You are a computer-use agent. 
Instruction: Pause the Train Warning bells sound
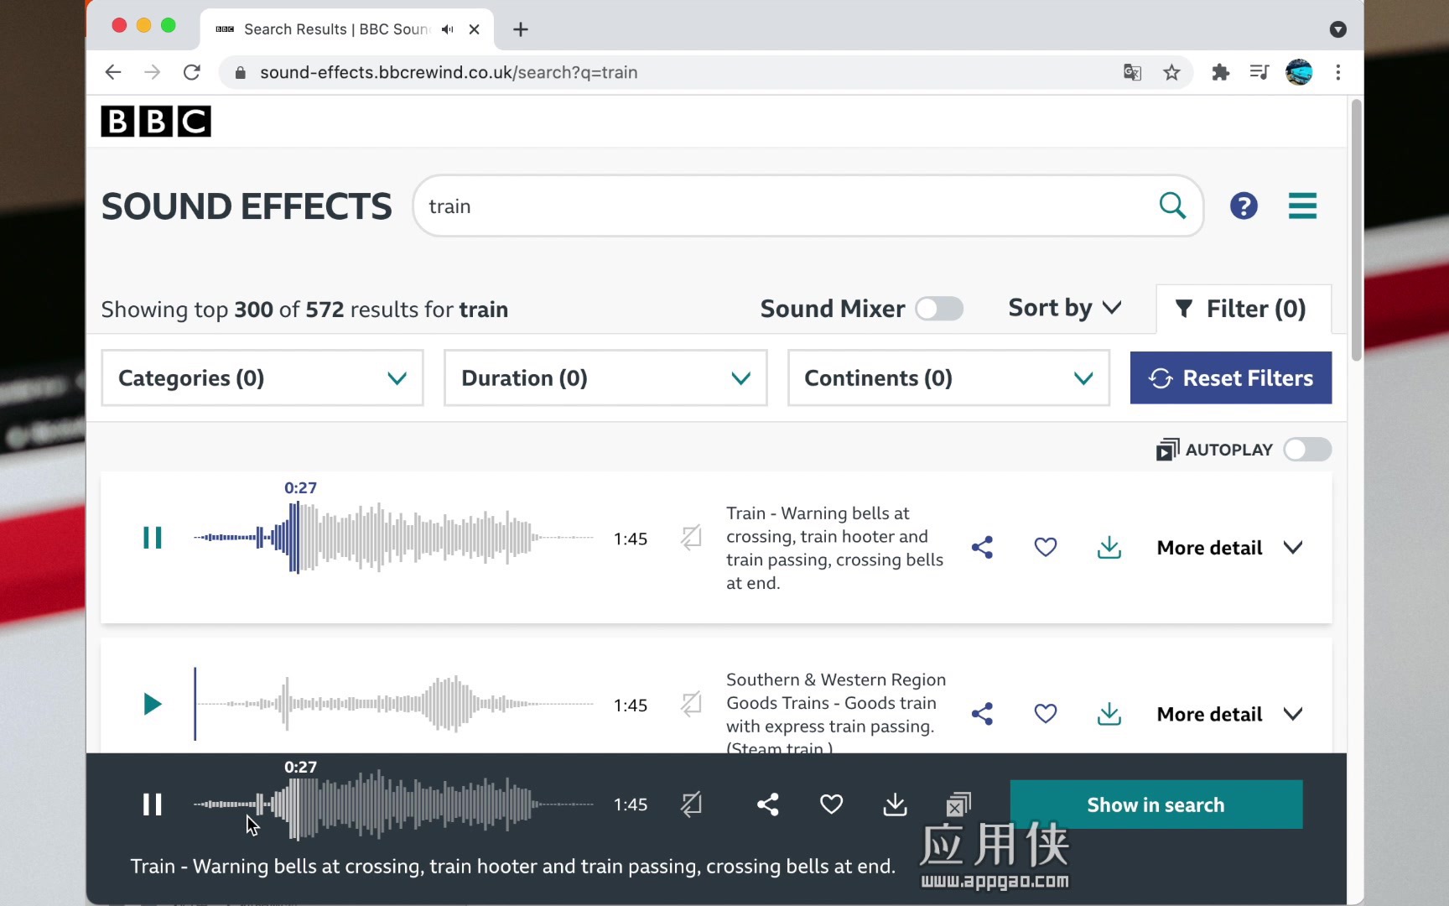pyautogui.click(x=152, y=538)
